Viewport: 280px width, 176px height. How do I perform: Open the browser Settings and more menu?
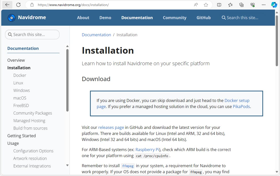pos(264,5)
